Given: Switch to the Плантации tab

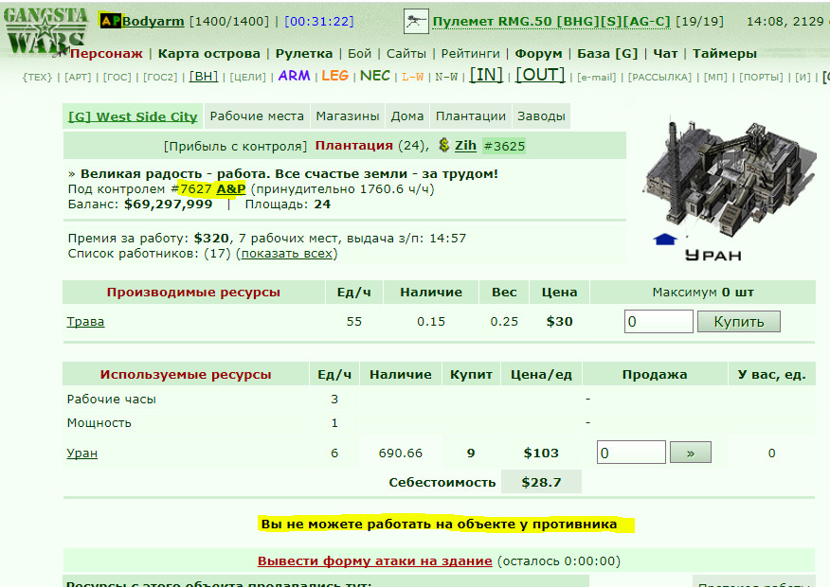Looking at the screenshot, I should (471, 116).
